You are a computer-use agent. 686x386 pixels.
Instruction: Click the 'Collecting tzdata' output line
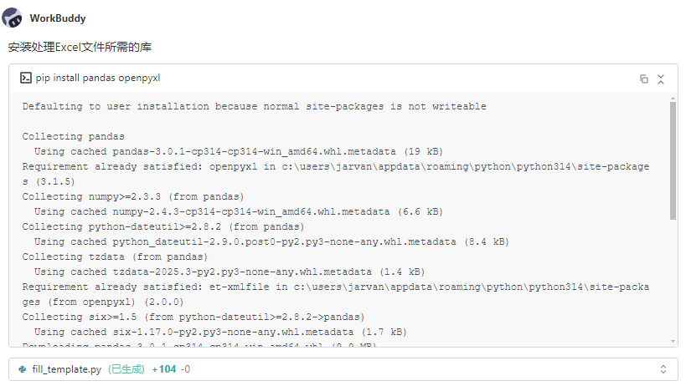tap(115, 256)
